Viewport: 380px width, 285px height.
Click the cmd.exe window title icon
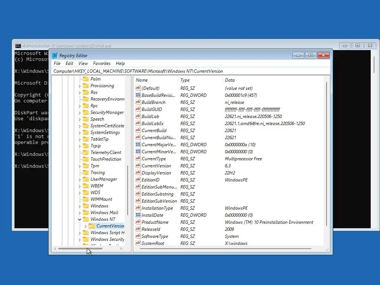[18, 46]
